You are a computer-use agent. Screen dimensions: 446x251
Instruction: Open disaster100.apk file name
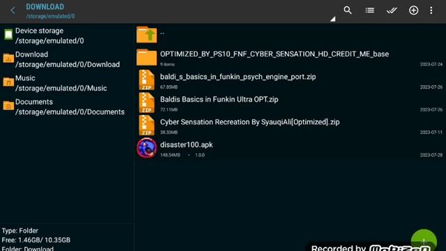(186, 144)
